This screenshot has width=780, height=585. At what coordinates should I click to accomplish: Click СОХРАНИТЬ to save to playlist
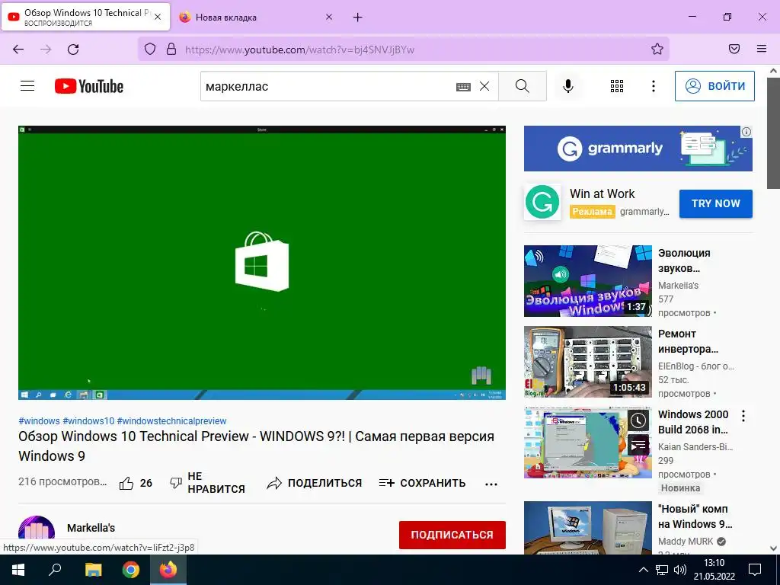pyautogui.click(x=422, y=483)
